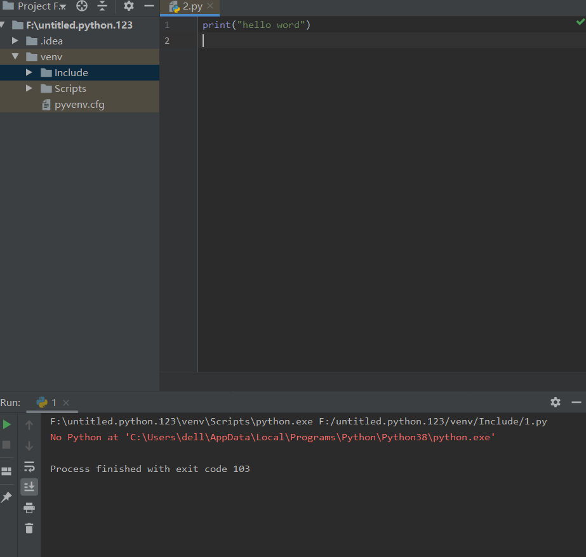Collapse the venv folder arrow
586x557 pixels.
15,56
